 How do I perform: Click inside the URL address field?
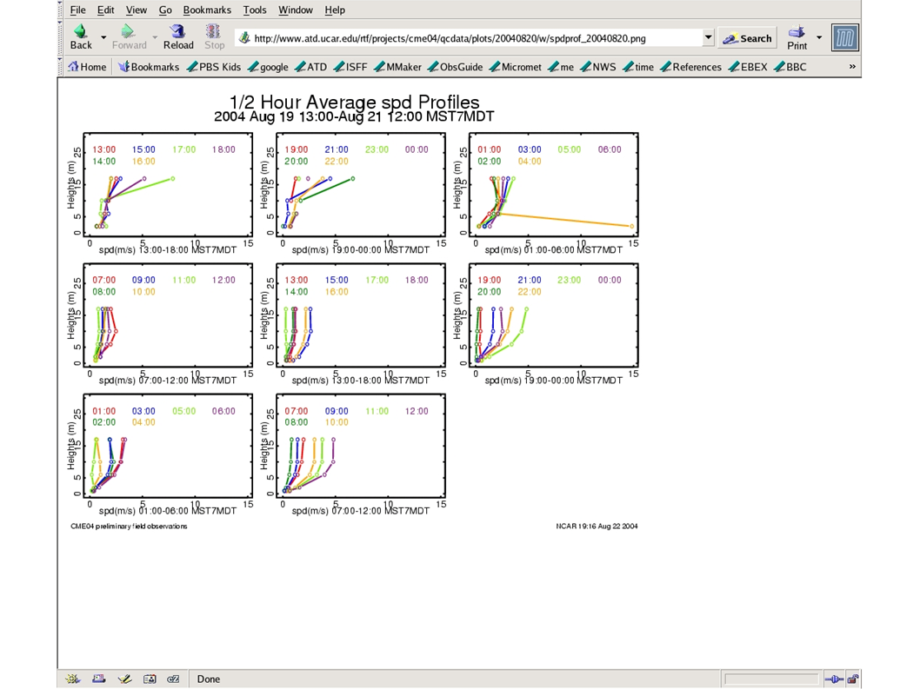point(470,38)
